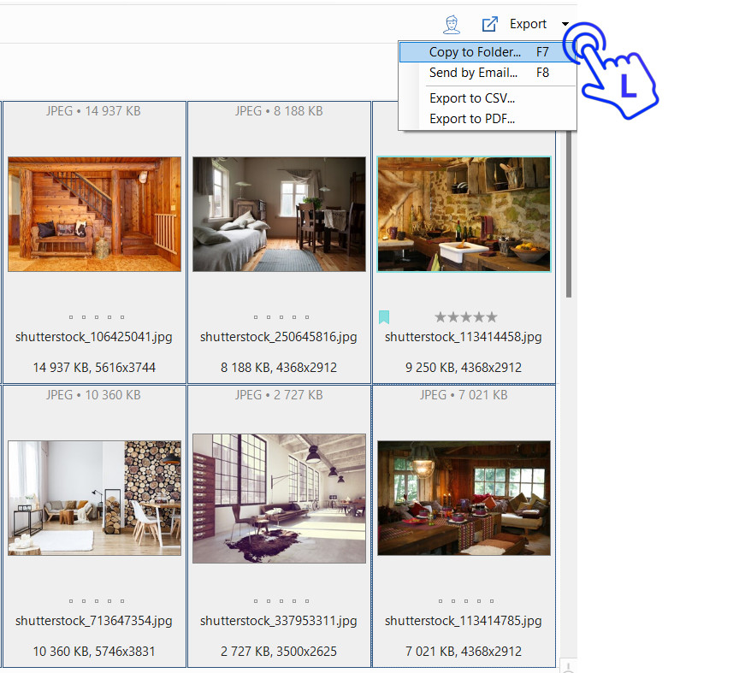Image resolution: width=751 pixels, height=673 pixels.
Task: Pick Export to CSV option
Action: [x=472, y=98]
